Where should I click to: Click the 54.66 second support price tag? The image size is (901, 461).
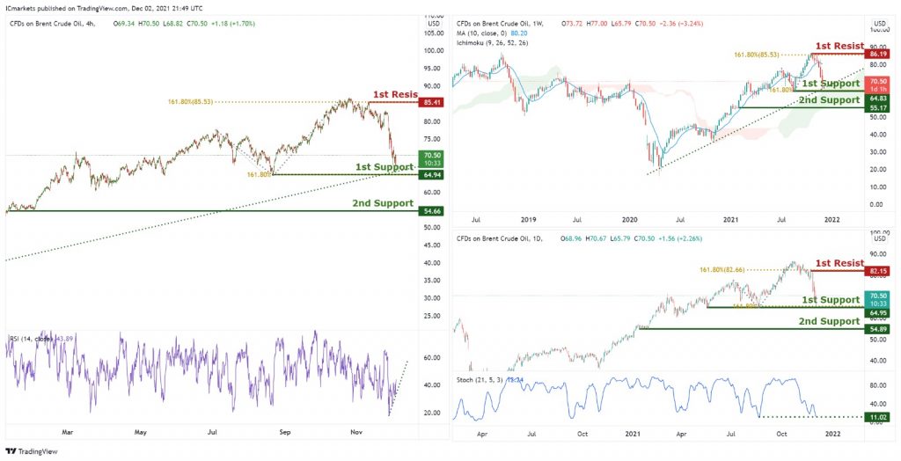431,211
